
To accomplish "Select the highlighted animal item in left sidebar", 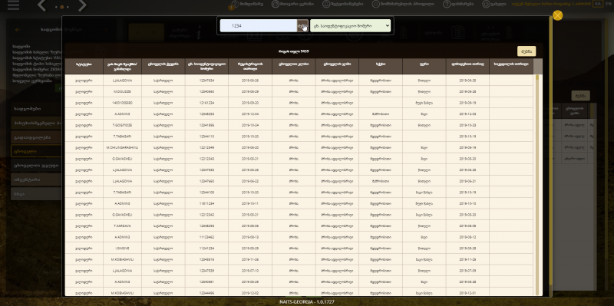I will point(36,151).
